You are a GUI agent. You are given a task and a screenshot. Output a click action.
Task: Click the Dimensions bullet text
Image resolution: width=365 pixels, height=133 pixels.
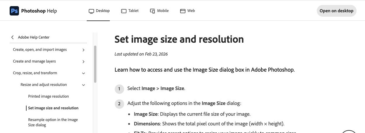(209, 124)
